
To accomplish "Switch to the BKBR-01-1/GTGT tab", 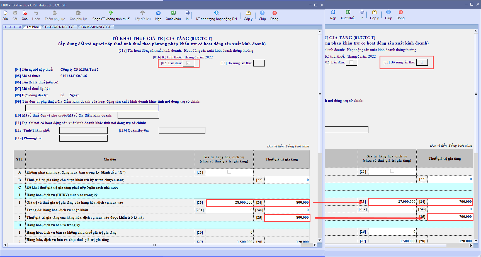I will (x=60, y=27).
